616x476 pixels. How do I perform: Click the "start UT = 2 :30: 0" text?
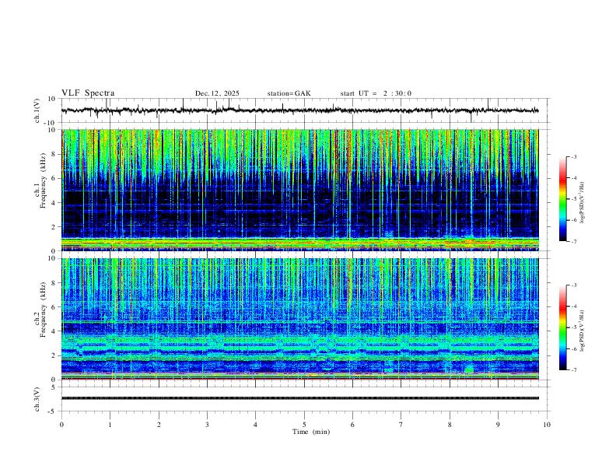(376, 93)
